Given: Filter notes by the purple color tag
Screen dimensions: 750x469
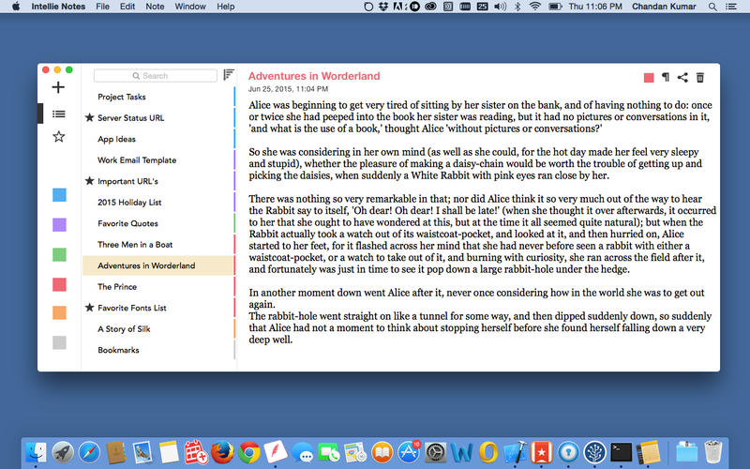Looking at the screenshot, I should (59, 224).
